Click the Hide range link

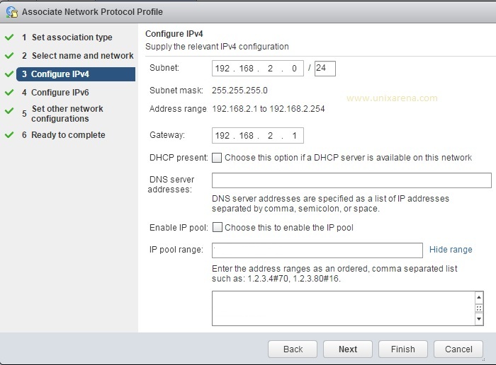[x=451, y=250]
